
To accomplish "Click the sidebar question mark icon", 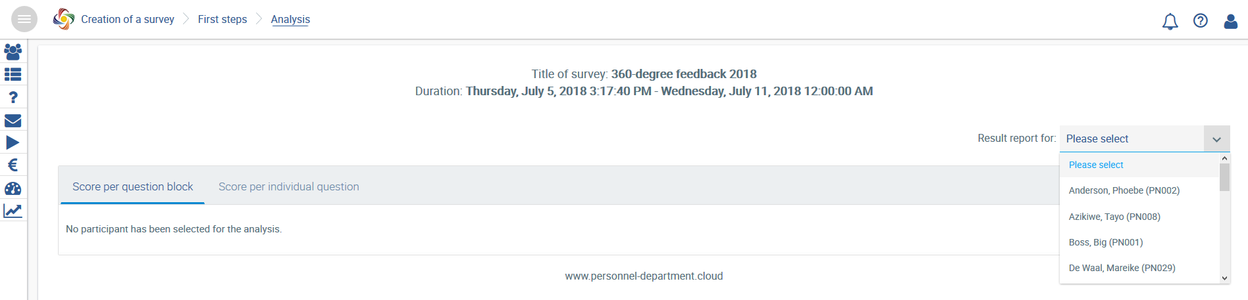I will pos(13,97).
